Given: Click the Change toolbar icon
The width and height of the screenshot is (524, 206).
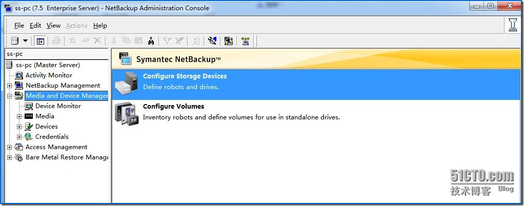Looking at the screenshot, I should coord(85,41).
